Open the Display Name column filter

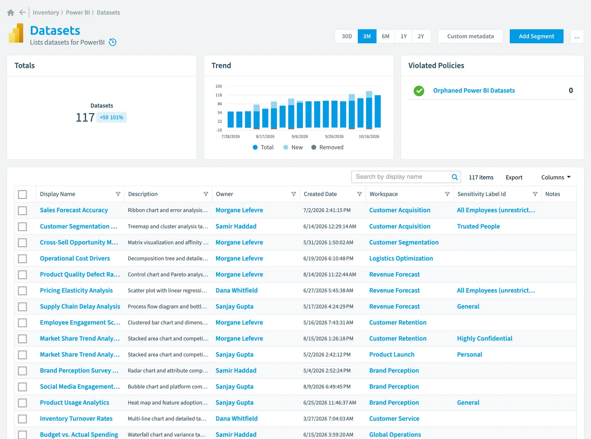coord(118,194)
